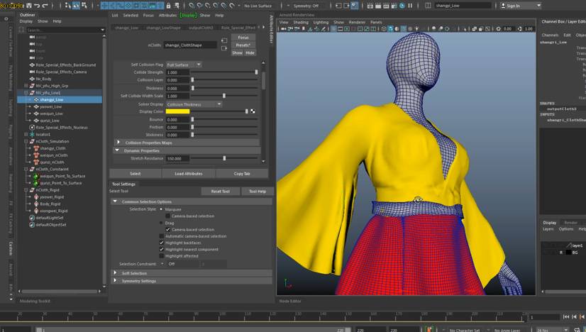
Task: Toggle visibility box of layer1
Action: click(x=546, y=245)
